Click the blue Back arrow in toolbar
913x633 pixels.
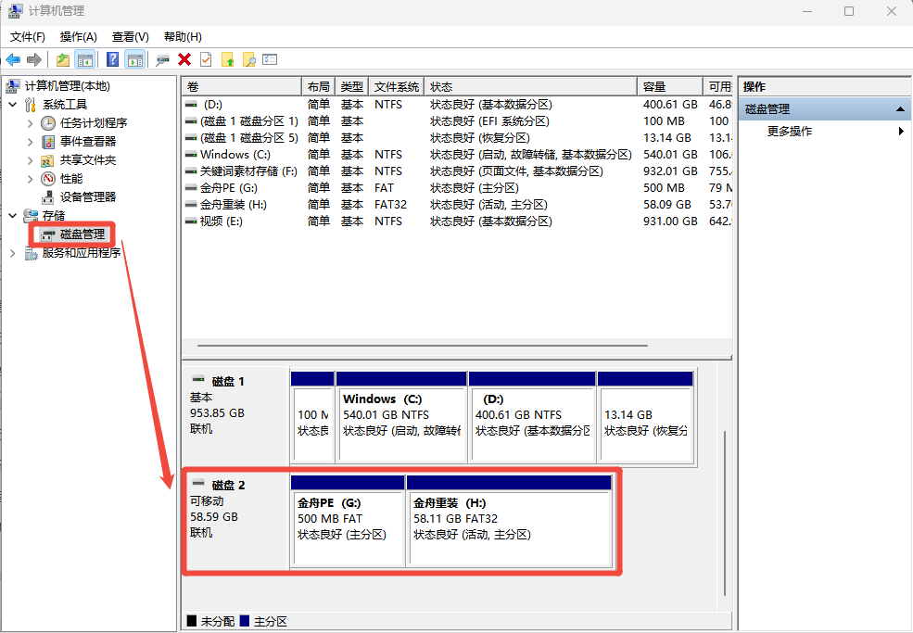[14, 59]
